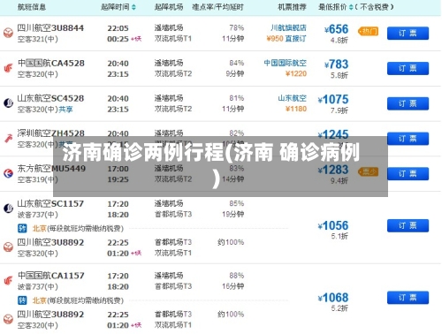The height and width of the screenshot is (334, 442).
Task: Click the arrival time 00:25
Action: (118, 39)
